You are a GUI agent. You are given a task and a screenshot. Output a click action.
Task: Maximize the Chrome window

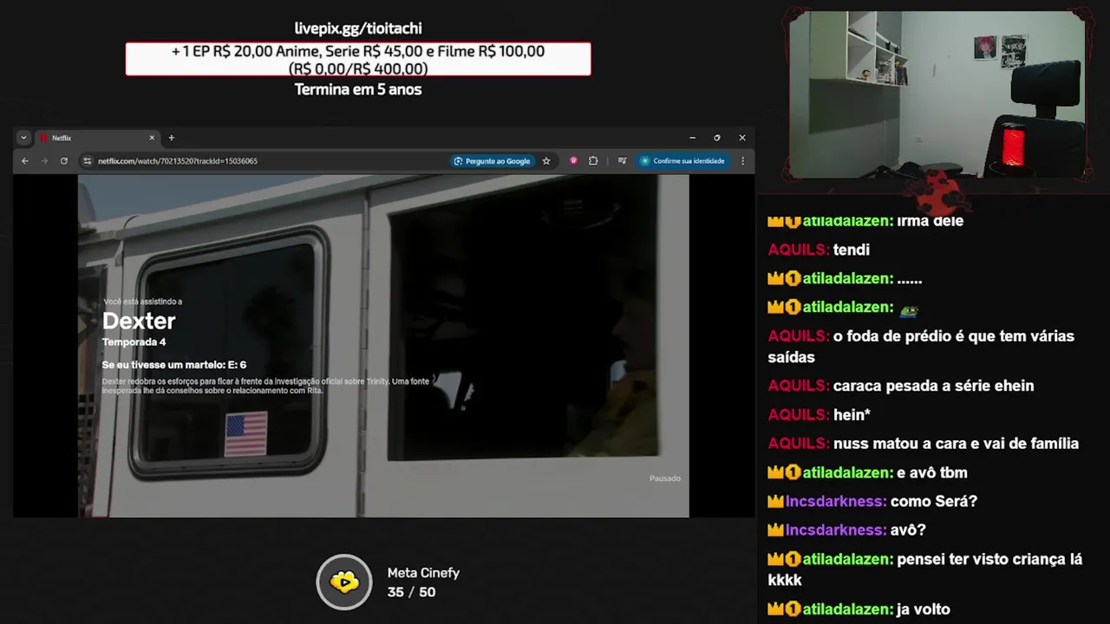716,138
